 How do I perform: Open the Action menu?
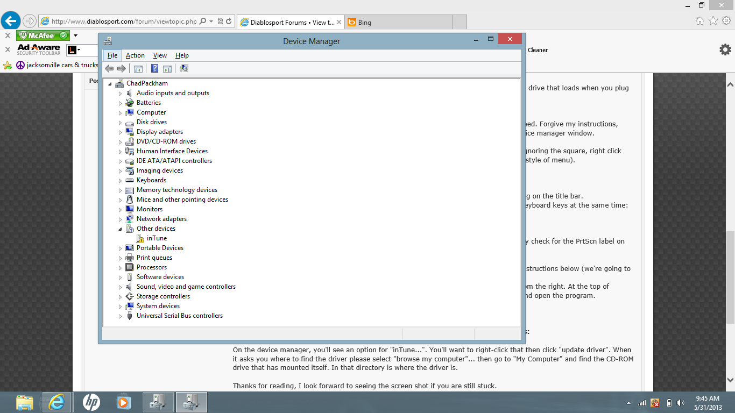point(135,55)
